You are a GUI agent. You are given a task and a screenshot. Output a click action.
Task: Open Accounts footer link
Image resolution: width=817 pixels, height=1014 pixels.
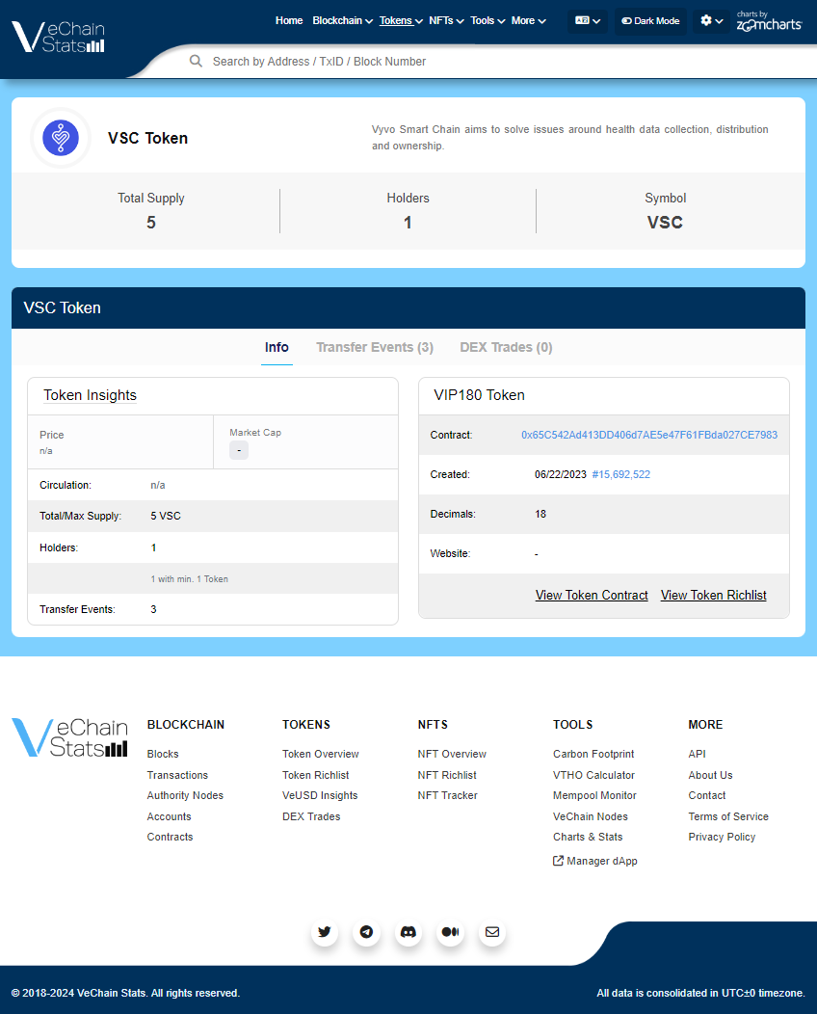click(x=170, y=816)
